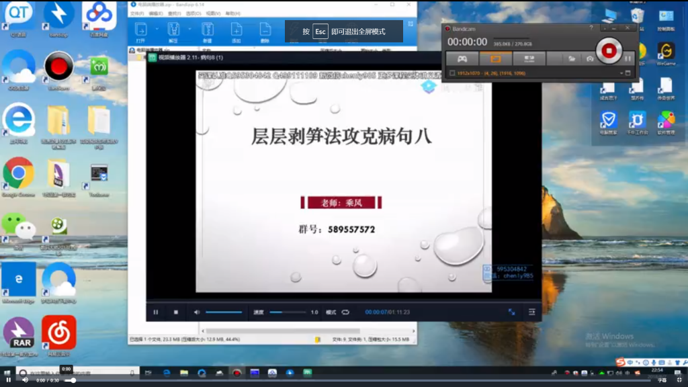Expand the Bandizip Extract button dropdown arrow

pos(189,30)
